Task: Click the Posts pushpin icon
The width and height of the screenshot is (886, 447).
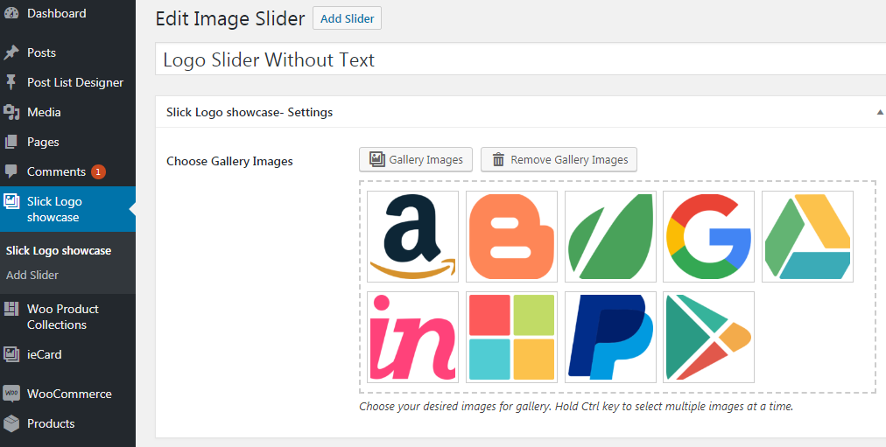Action: (11, 52)
